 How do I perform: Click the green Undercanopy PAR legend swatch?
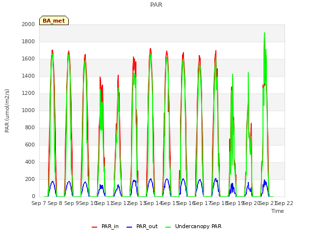[x=168, y=227]
